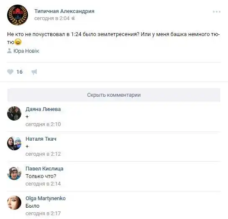228x219 pixels.
Task: Open Даяна Линева profile avatar
Action: point(14,113)
